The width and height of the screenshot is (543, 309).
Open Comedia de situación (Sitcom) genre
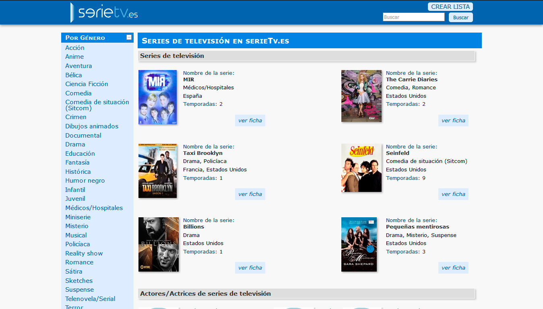pyautogui.click(x=97, y=105)
